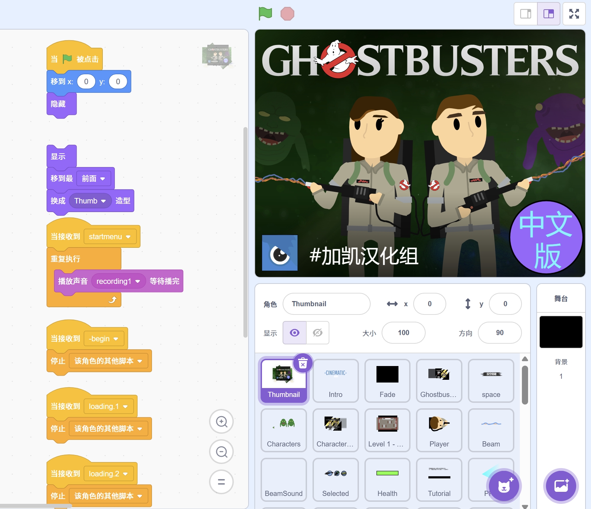Viewport: 591px width, 509px height.
Task: Select the Player sprite
Action: [x=439, y=430]
